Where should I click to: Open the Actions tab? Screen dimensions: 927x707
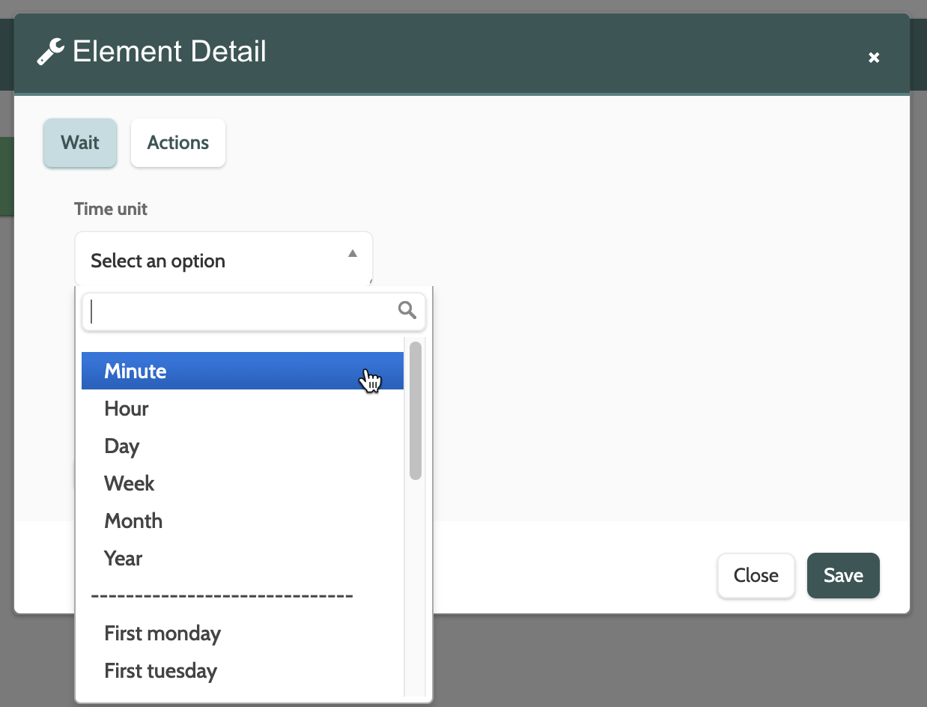coord(178,142)
